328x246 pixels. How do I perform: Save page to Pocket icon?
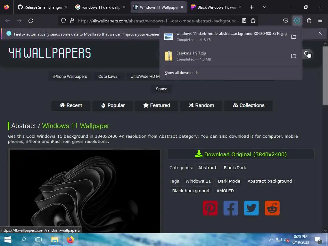285,20
